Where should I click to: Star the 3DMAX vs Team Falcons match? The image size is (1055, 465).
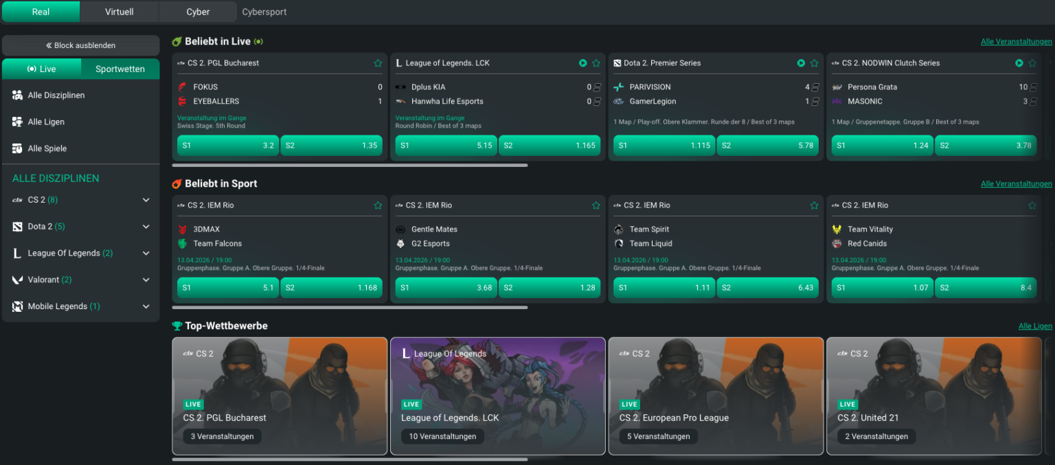coord(378,205)
